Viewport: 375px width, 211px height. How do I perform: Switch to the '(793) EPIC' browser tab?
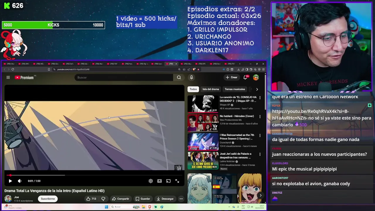coord(201,64)
